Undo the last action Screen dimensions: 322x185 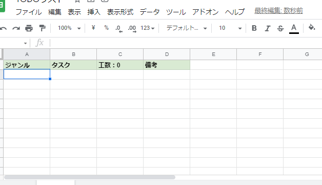coord(3,28)
